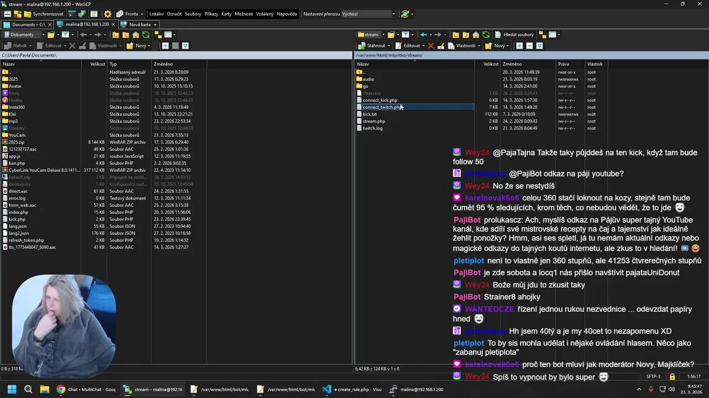709x398 pixels.
Task: Click the remote Editovat button
Action: pos(407,45)
